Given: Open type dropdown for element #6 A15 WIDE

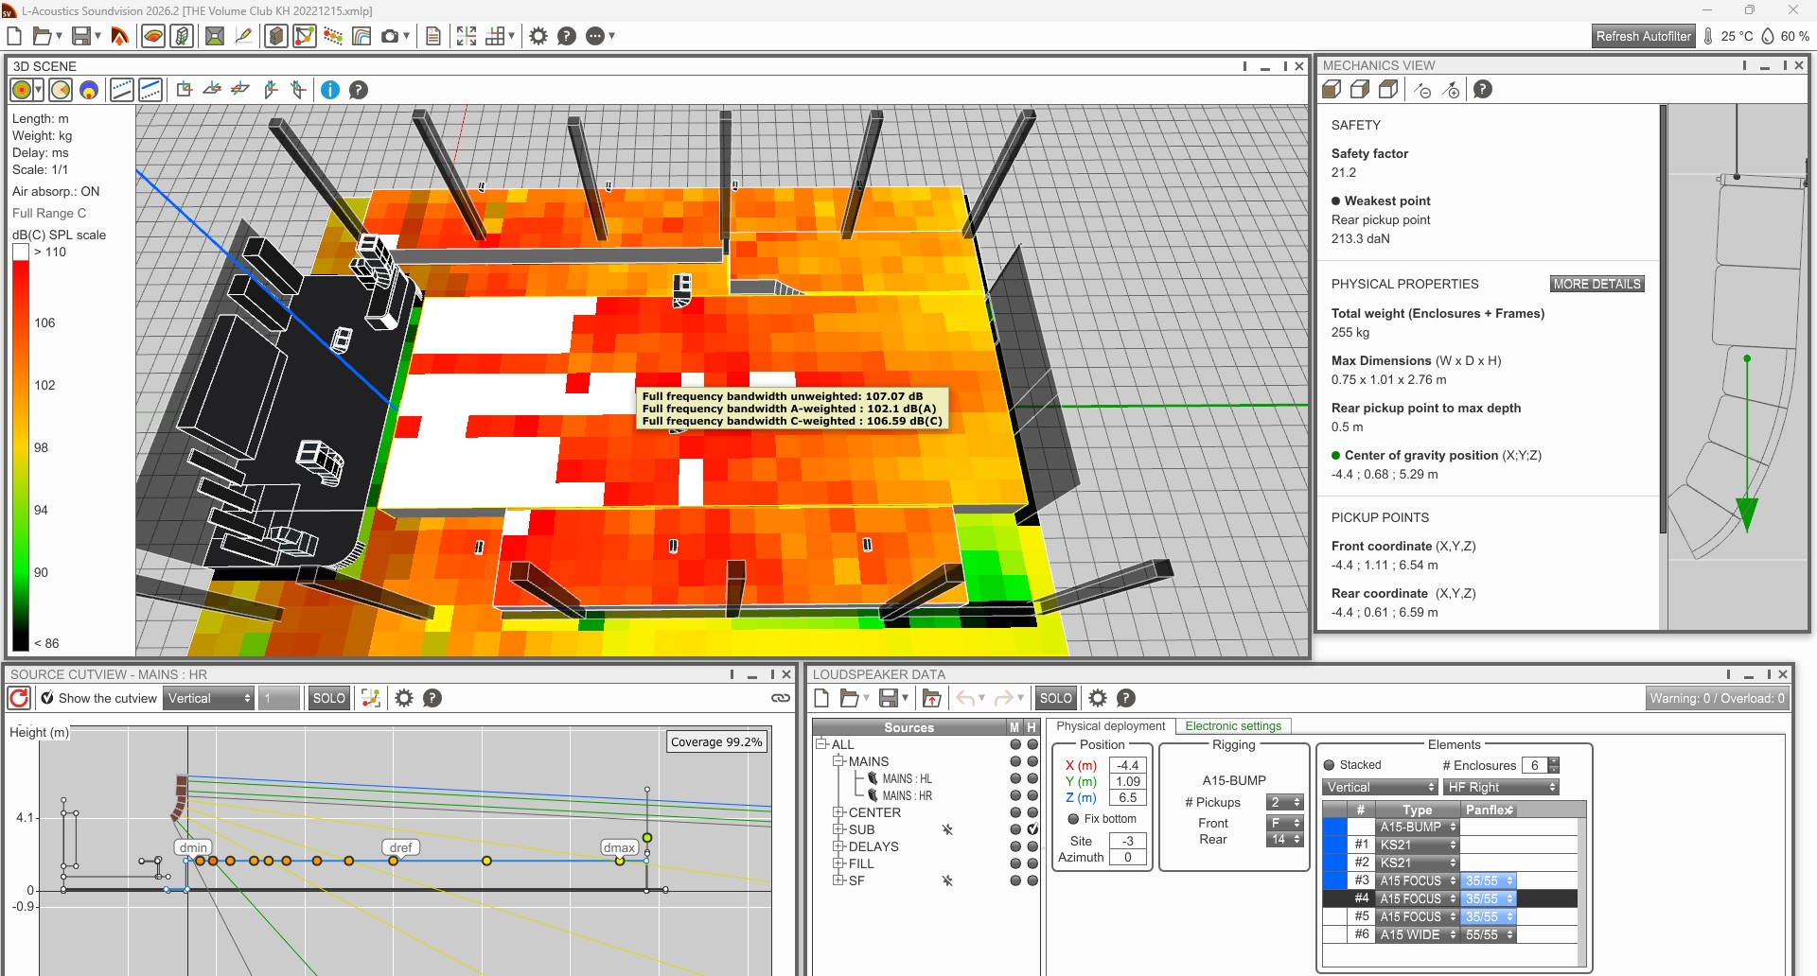Looking at the screenshot, I should (x=1418, y=934).
